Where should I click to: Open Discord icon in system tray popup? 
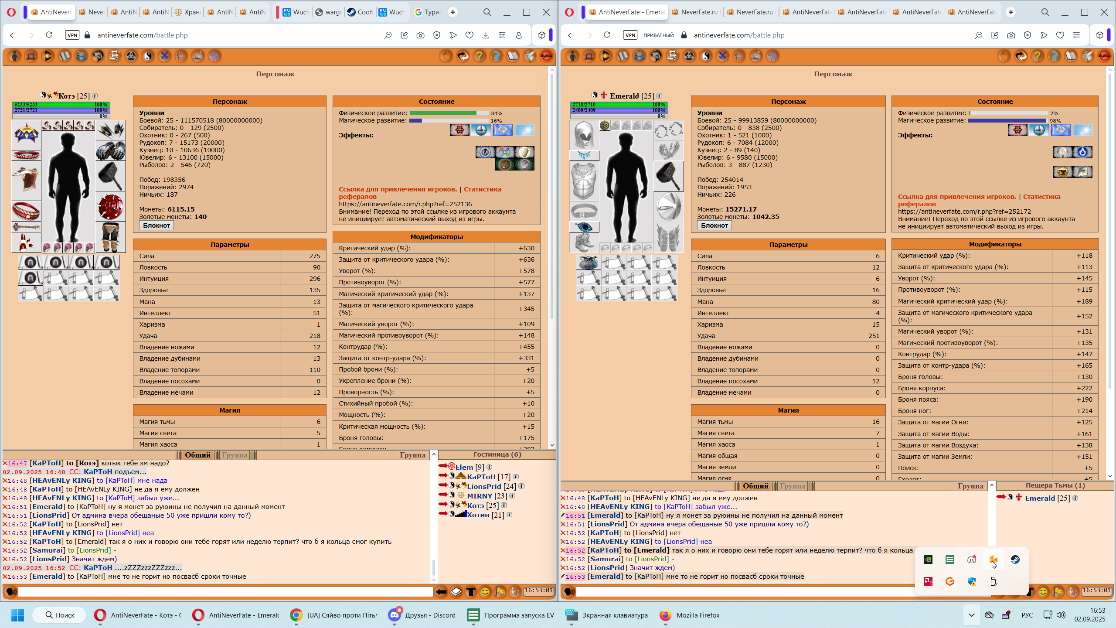[x=972, y=560]
